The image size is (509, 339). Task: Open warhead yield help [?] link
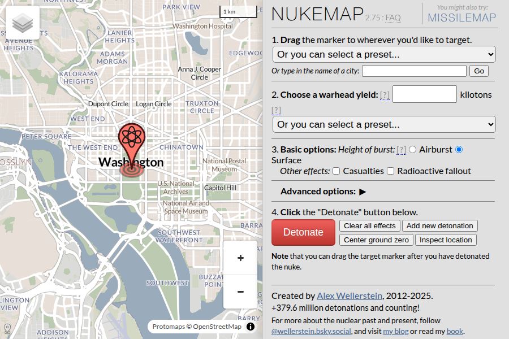(385, 95)
